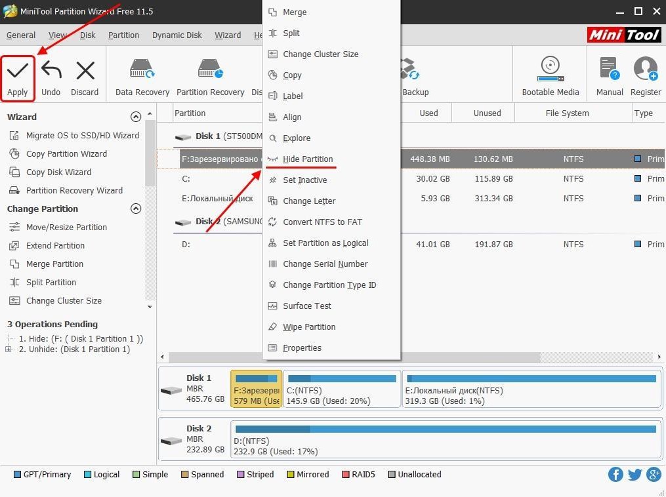Open the Twitter share icon
666x497 pixels.
pos(635,474)
